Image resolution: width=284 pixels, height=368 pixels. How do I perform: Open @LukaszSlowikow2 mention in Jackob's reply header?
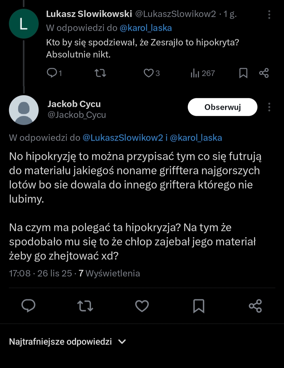(x=123, y=138)
